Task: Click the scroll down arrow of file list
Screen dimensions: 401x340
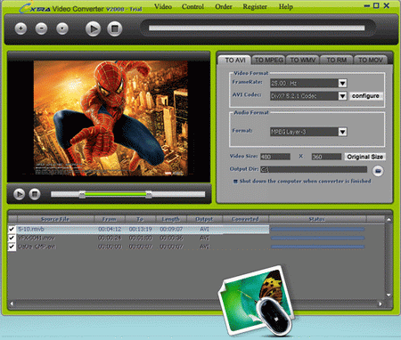Action: [x=389, y=295]
